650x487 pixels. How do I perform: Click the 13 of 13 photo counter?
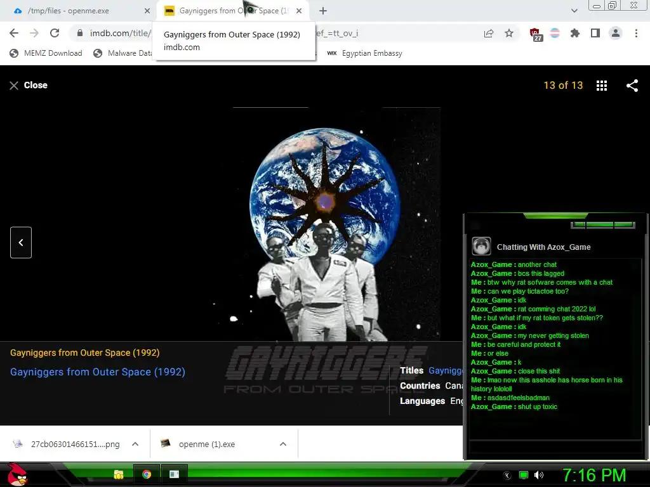click(x=563, y=86)
